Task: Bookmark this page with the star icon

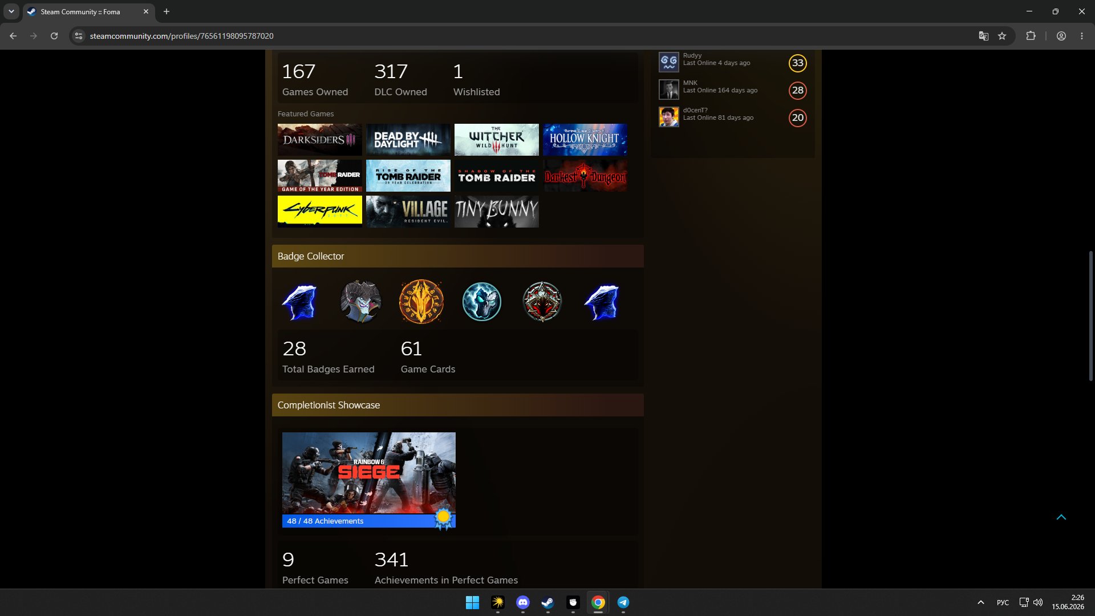Action: point(1002,36)
